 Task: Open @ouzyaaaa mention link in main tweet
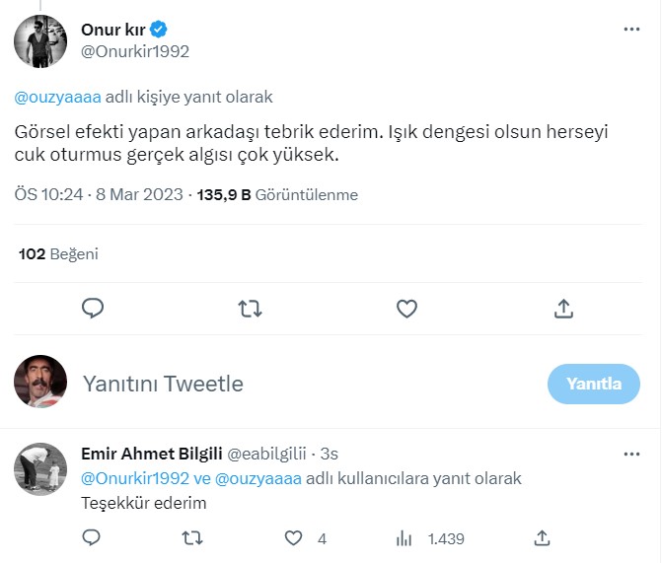tap(58, 97)
